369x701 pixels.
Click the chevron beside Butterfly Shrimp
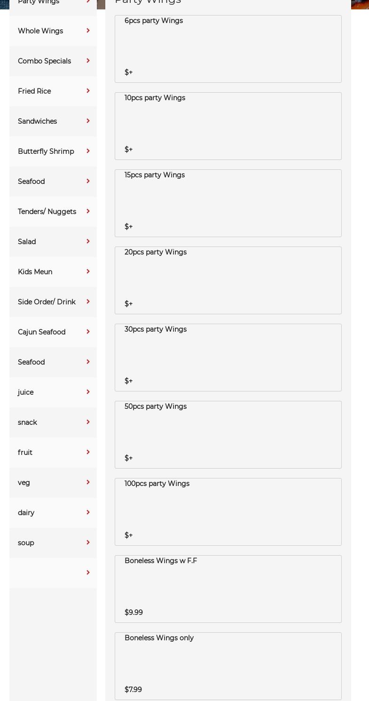click(x=88, y=151)
